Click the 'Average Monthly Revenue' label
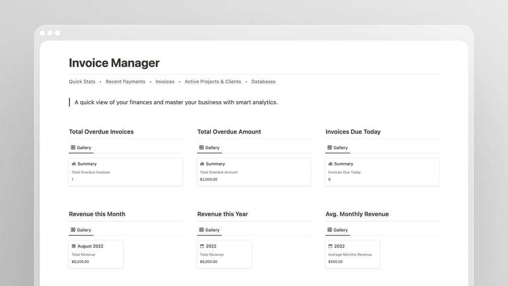508x286 pixels. pyautogui.click(x=350, y=255)
